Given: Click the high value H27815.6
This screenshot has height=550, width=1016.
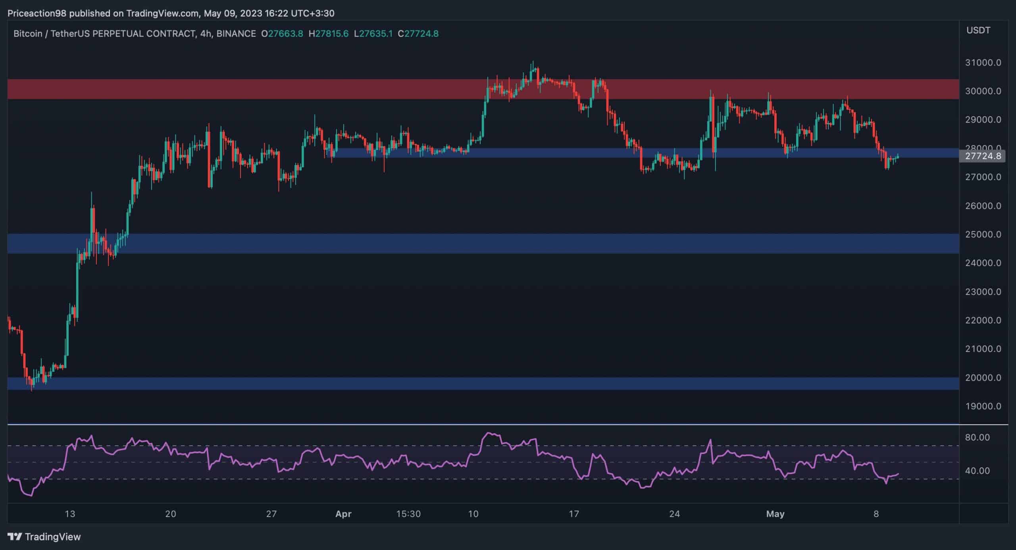Looking at the screenshot, I should point(329,34).
